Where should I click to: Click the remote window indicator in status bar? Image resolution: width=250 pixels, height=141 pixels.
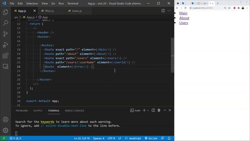tap(4, 138)
